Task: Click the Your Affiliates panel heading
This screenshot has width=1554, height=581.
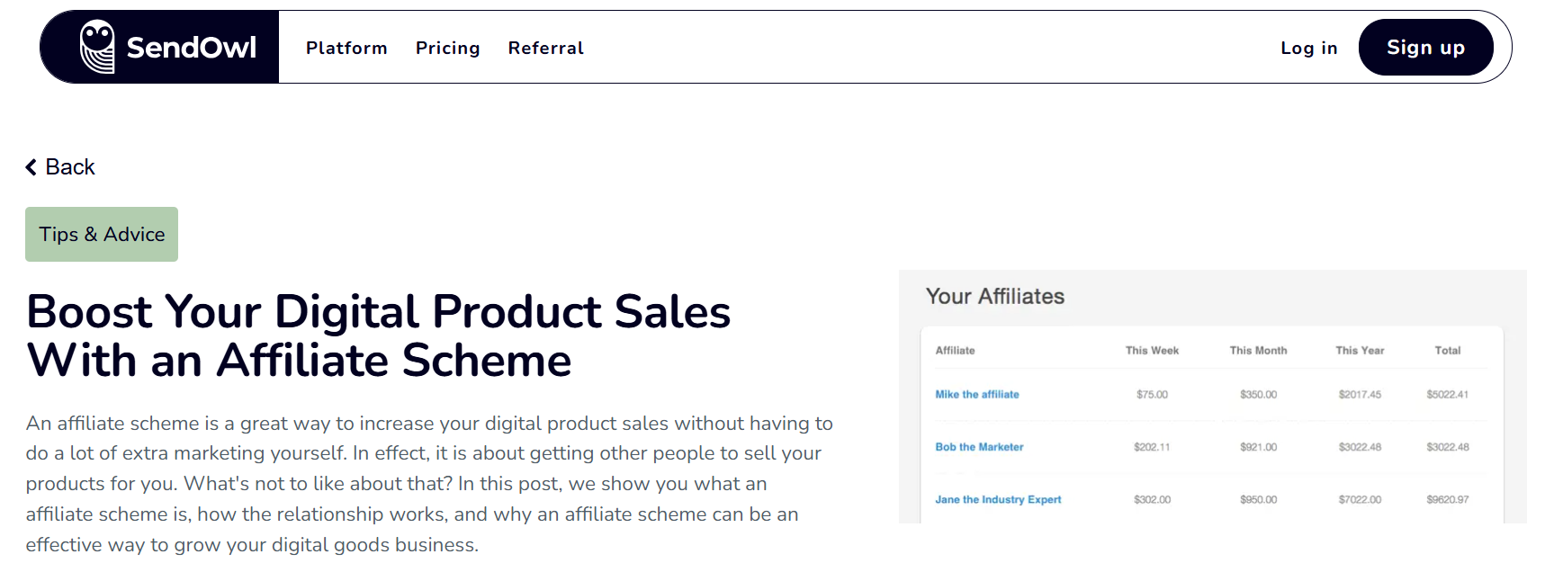Action: click(x=997, y=296)
